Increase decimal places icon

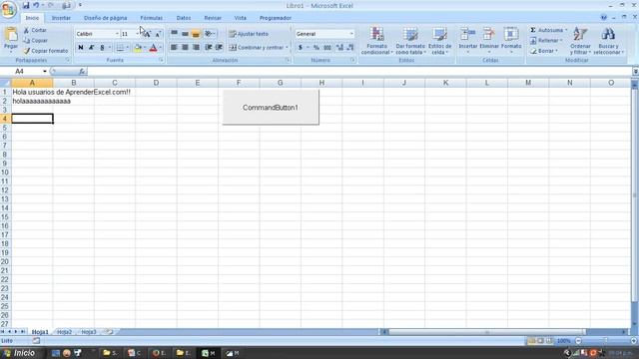pyautogui.click(x=339, y=48)
